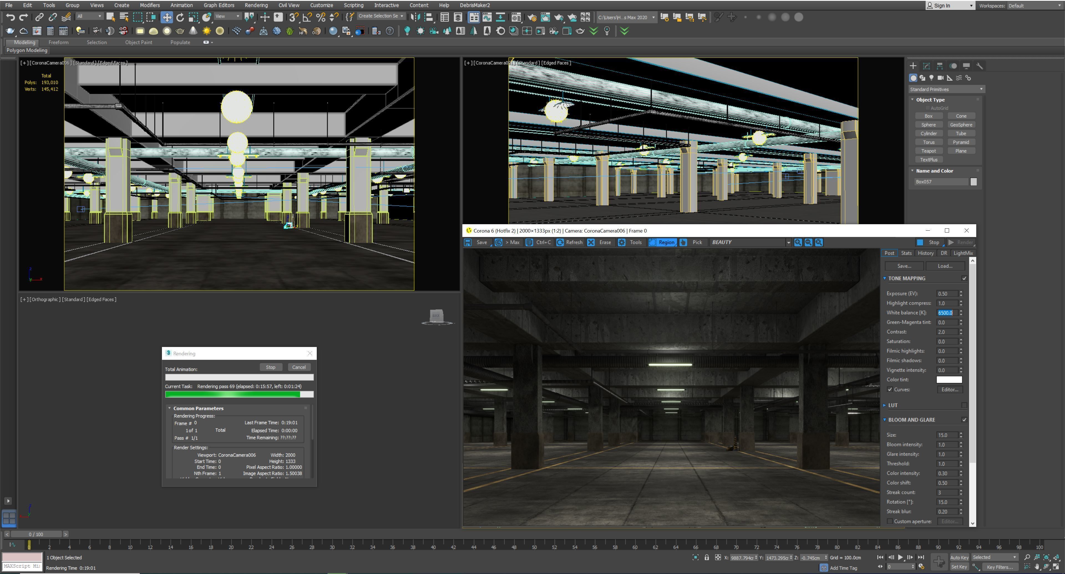The height and width of the screenshot is (574, 1065).
Task: Enable the LUT checkbox
Action: tap(965, 405)
